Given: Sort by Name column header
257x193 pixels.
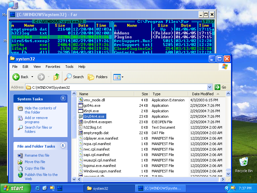Looking at the screenshot, I should click(x=106, y=94).
